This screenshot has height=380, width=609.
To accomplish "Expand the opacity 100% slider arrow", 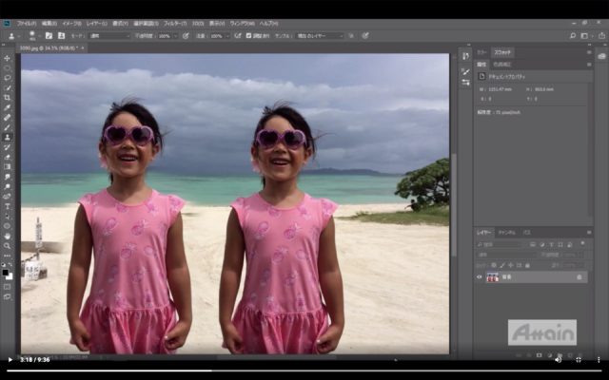I will (x=175, y=36).
